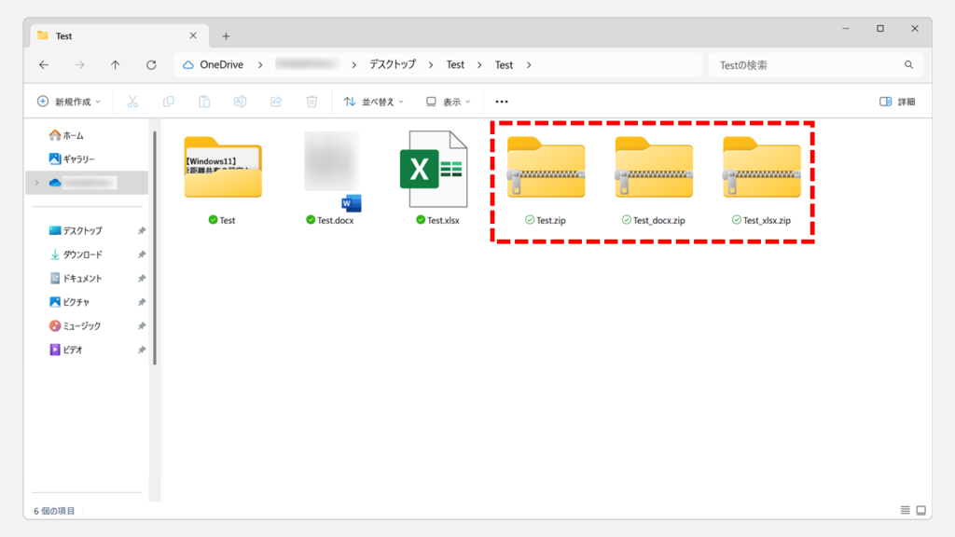Open ダウンロード in quick access

[x=76, y=255]
